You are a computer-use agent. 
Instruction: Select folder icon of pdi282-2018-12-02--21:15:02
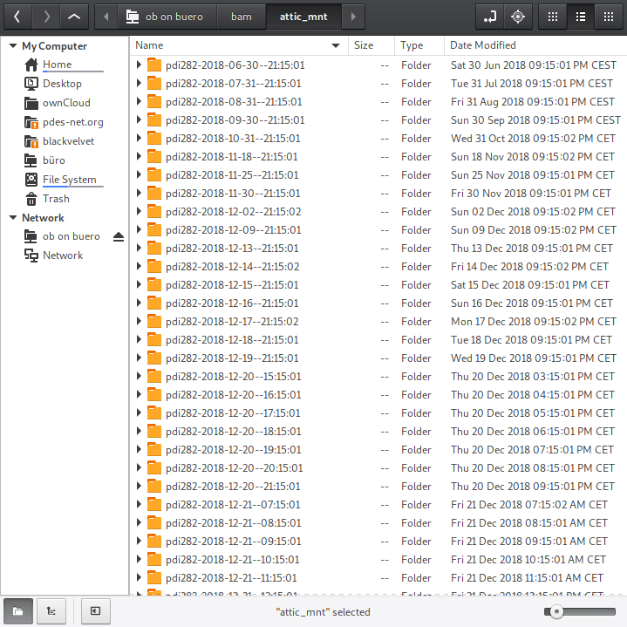(x=154, y=211)
